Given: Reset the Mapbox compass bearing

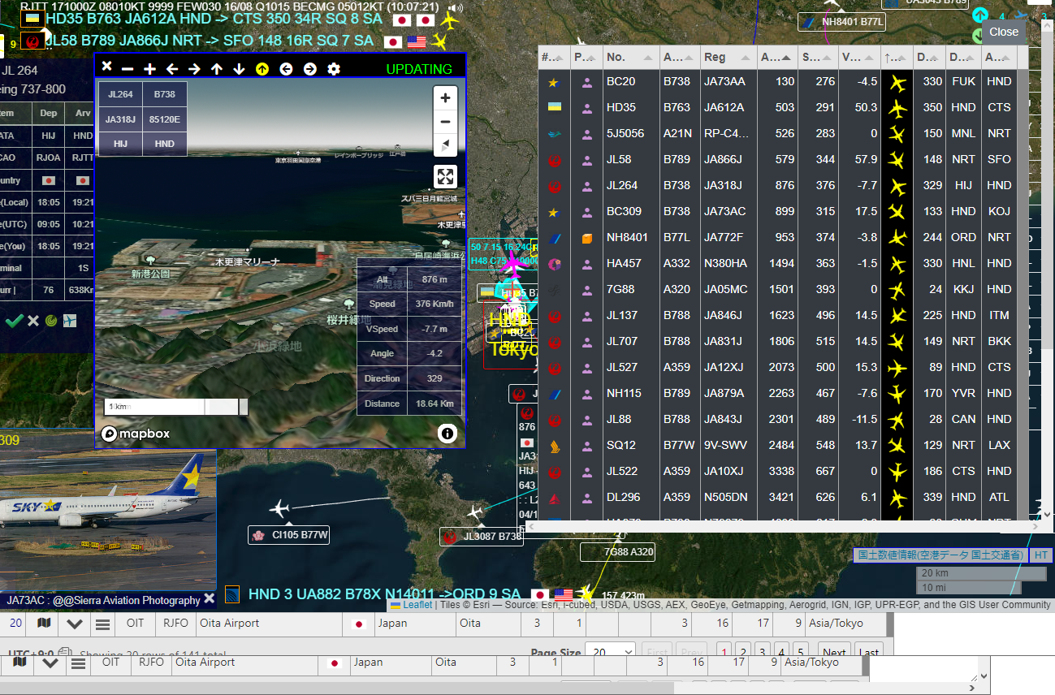Looking at the screenshot, I should pos(445,145).
